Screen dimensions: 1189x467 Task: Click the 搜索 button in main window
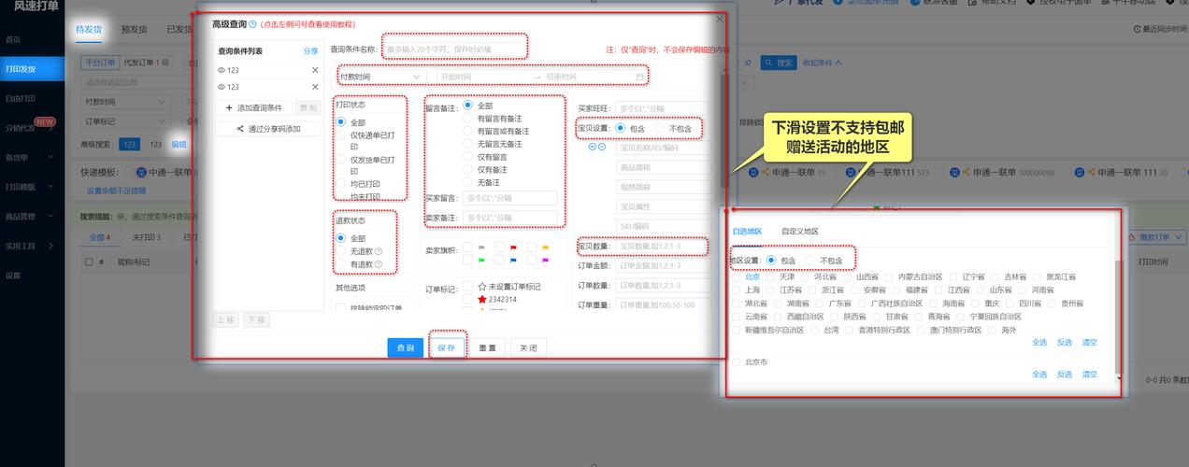click(x=779, y=63)
